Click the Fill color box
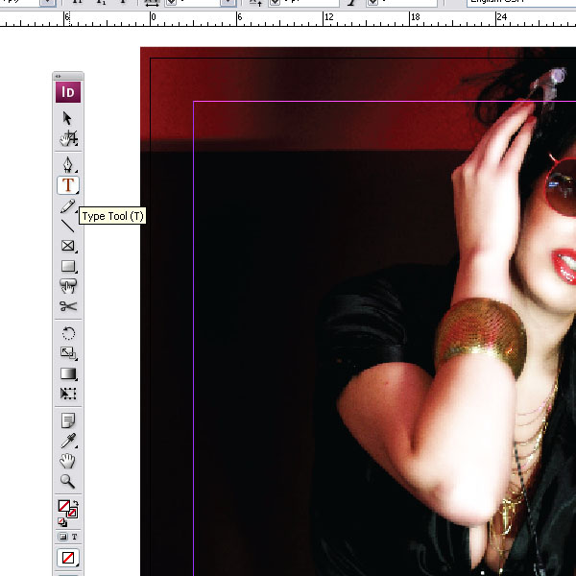 [64, 506]
